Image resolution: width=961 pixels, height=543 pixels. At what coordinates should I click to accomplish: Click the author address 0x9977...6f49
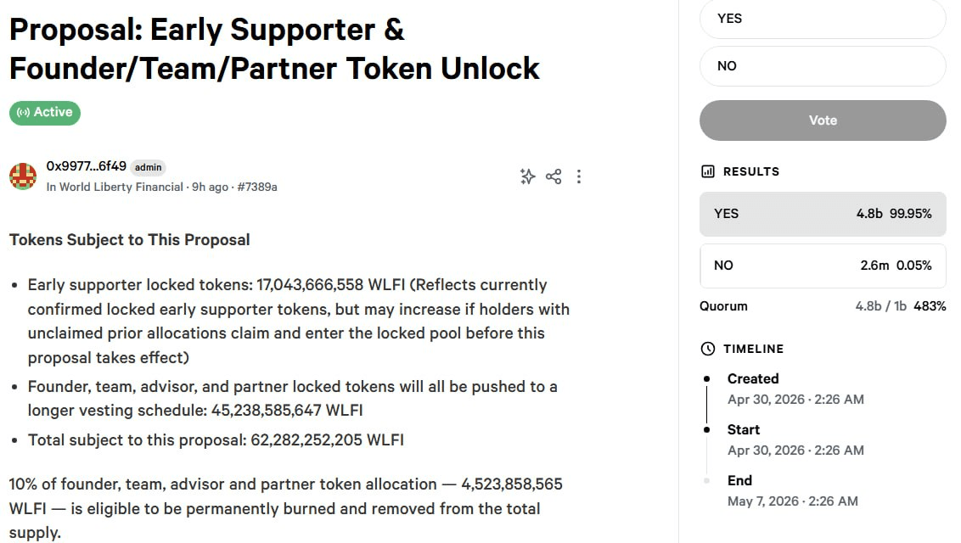tap(86, 166)
